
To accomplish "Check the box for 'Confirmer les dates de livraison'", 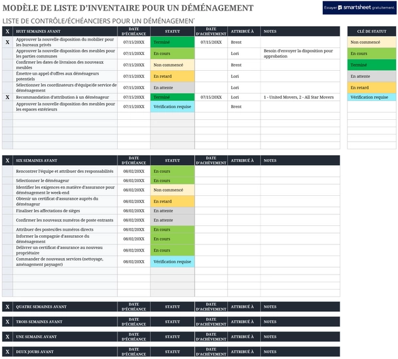I will click(7, 65).
